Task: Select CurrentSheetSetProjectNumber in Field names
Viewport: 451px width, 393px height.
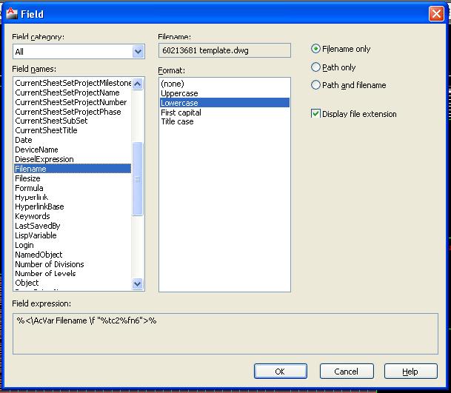Action: pos(71,102)
